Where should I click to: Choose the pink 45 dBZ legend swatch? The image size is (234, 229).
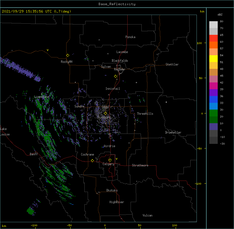[213, 79]
